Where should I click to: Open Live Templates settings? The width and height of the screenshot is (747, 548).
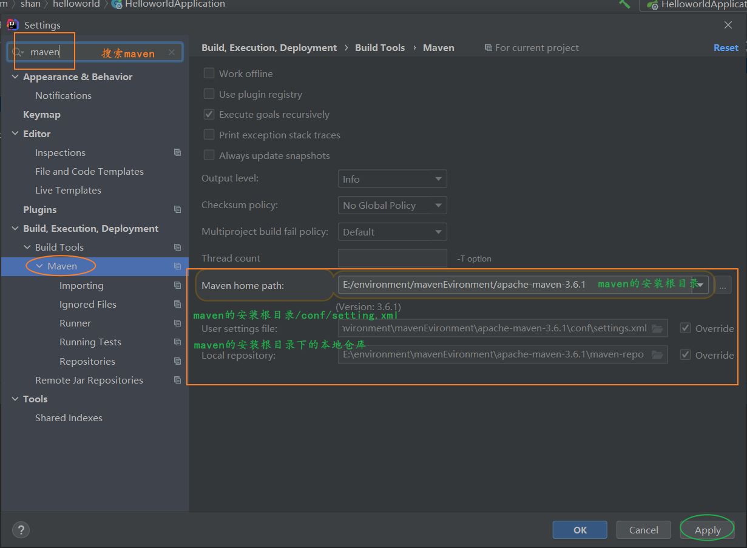(68, 190)
